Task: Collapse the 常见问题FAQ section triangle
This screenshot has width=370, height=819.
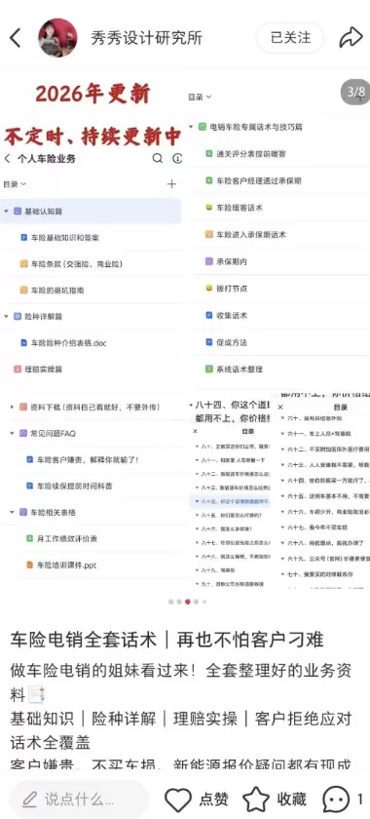Action: (x=12, y=434)
